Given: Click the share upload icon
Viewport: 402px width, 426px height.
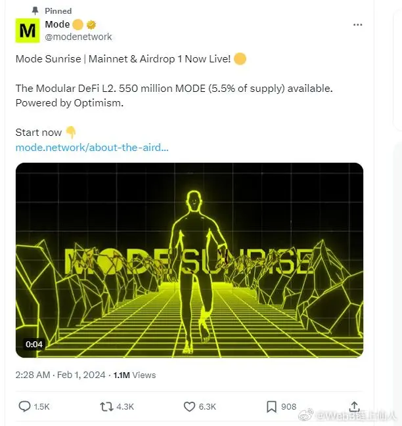Looking at the screenshot, I should [x=354, y=406].
